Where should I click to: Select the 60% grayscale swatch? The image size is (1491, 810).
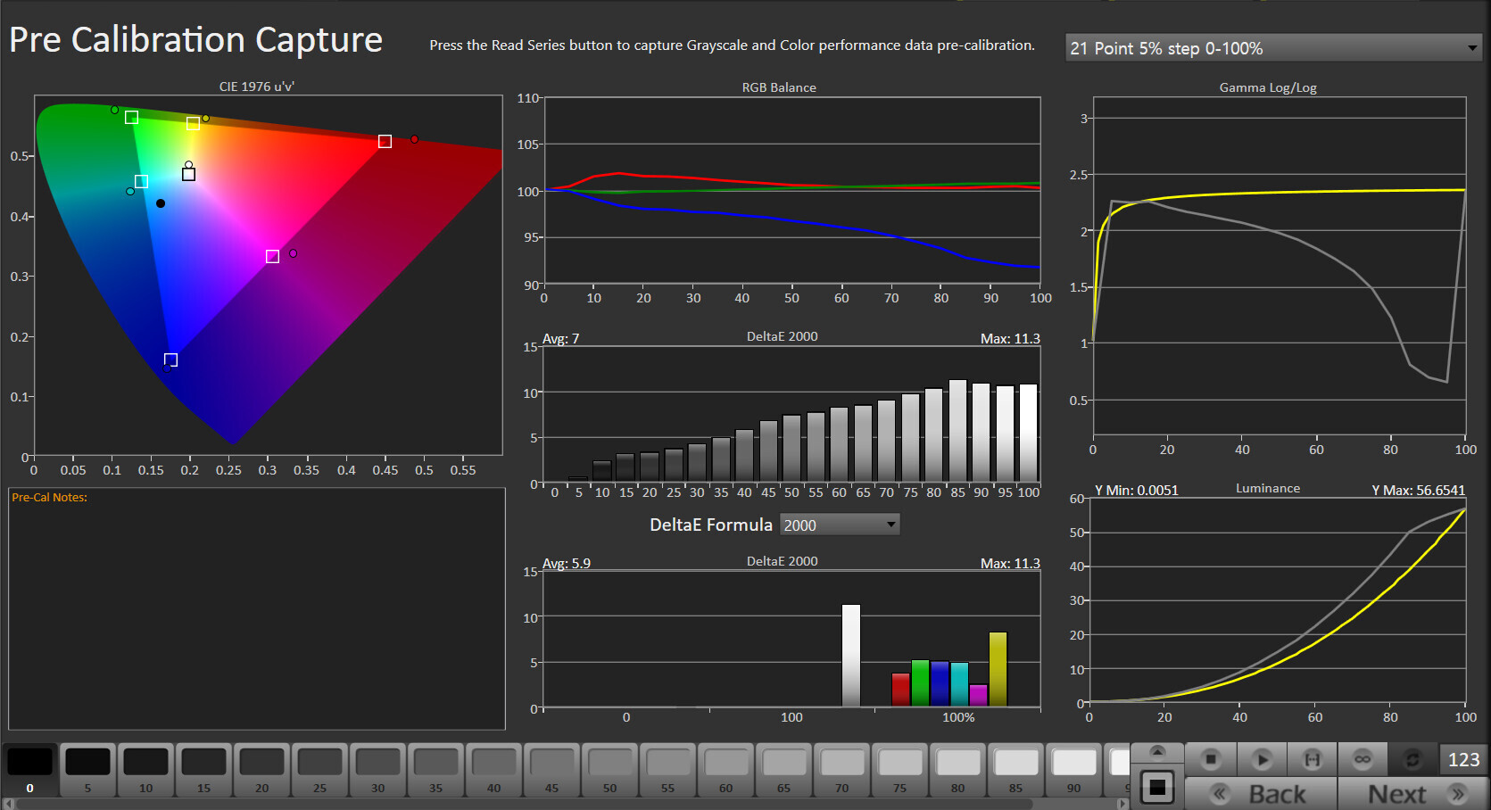click(x=725, y=769)
